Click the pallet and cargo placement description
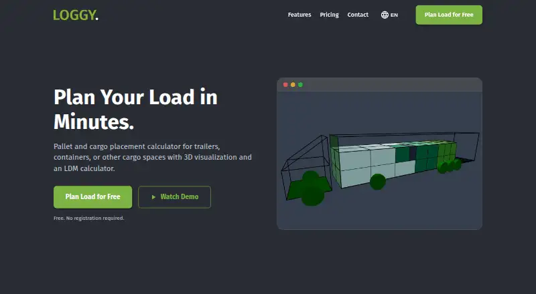 [153, 157]
